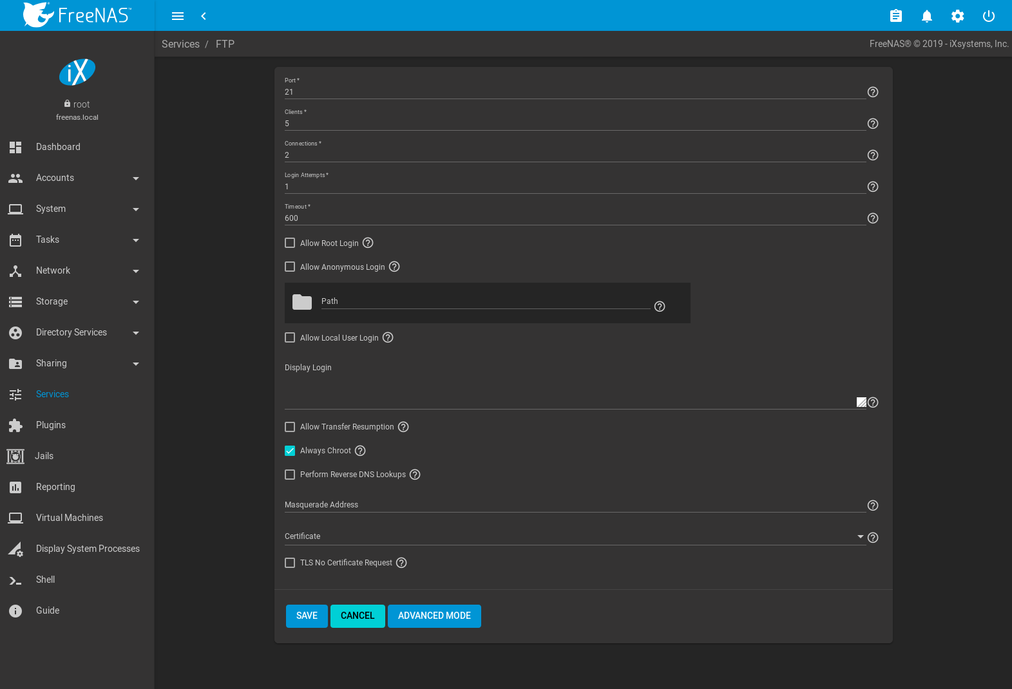
Task: Open Dashboard in the sidebar
Action: pyautogui.click(x=77, y=147)
